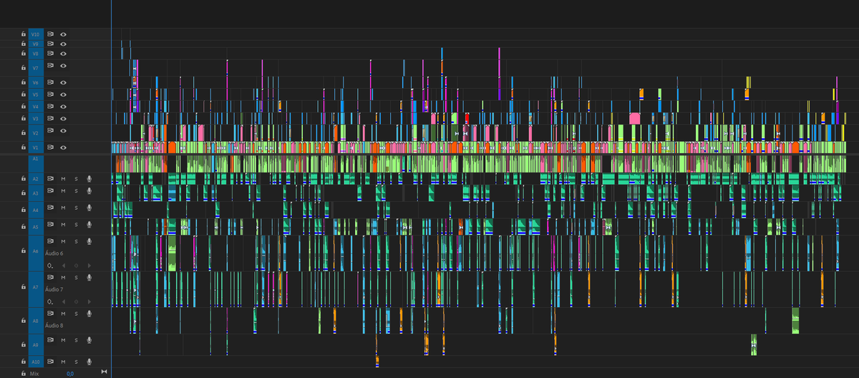Mute audio track A3
The height and width of the screenshot is (378, 859).
coord(63,193)
